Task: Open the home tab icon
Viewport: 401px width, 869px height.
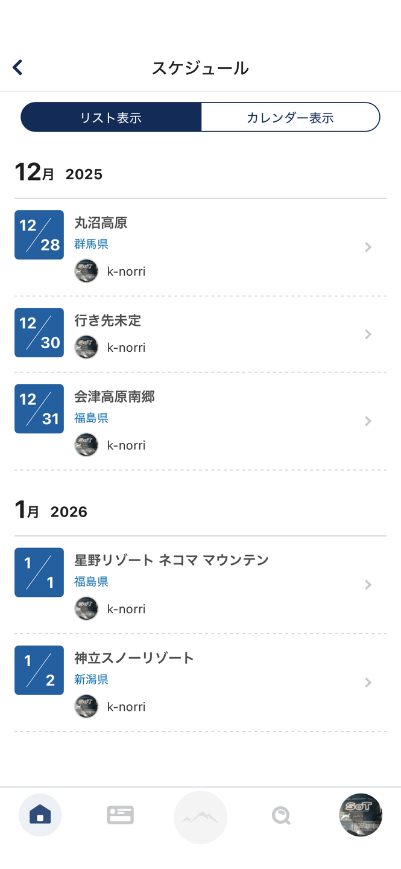Action: point(40,815)
